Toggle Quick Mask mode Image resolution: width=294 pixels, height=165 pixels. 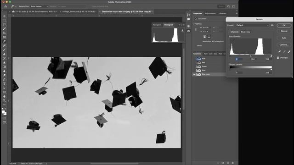click(x=4, y=118)
